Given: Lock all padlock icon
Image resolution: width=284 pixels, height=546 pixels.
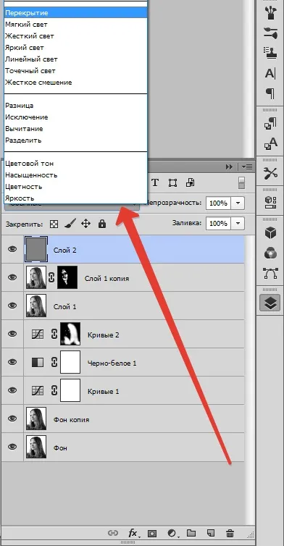Looking at the screenshot, I should coord(101,224).
